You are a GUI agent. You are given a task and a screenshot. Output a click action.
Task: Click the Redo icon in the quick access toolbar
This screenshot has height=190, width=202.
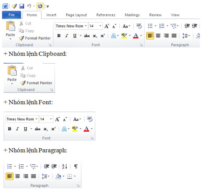point(40,6)
